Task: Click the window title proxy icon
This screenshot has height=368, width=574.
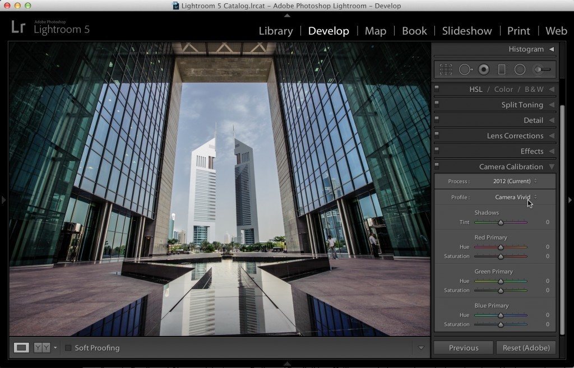Action: tap(175, 6)
